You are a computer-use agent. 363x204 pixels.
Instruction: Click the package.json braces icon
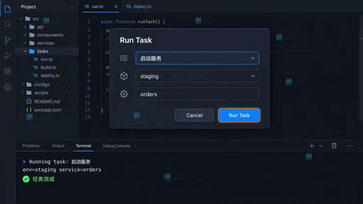click(x=29, y=110)
